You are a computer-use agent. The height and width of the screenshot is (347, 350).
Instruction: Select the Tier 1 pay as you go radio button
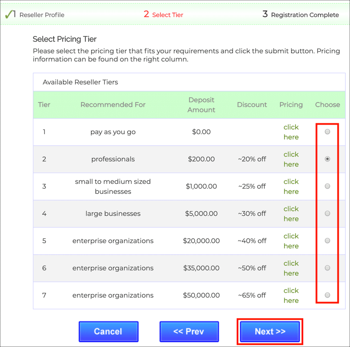[x=328, y=132]
